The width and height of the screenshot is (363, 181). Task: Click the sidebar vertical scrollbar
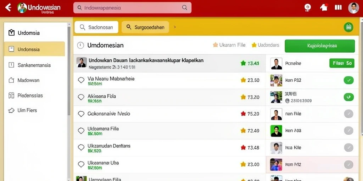(x=69, y=71)
